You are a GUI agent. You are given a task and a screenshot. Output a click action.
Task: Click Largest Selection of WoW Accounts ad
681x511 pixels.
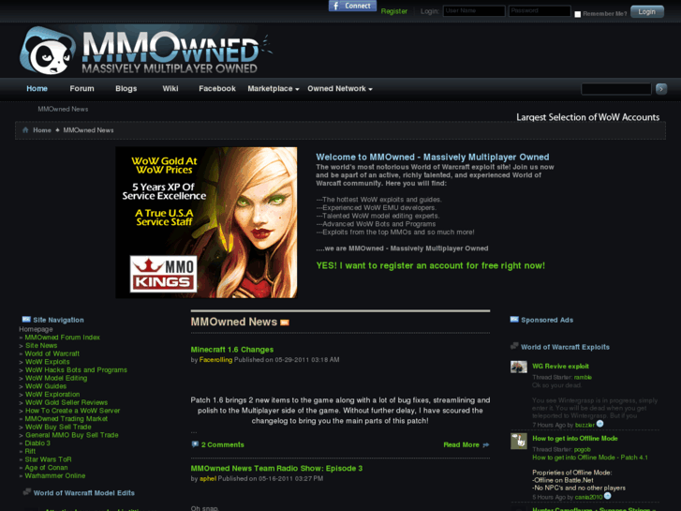587,117
